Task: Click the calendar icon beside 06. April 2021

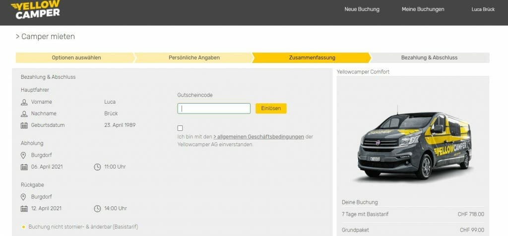Action: tap(24, 167)
